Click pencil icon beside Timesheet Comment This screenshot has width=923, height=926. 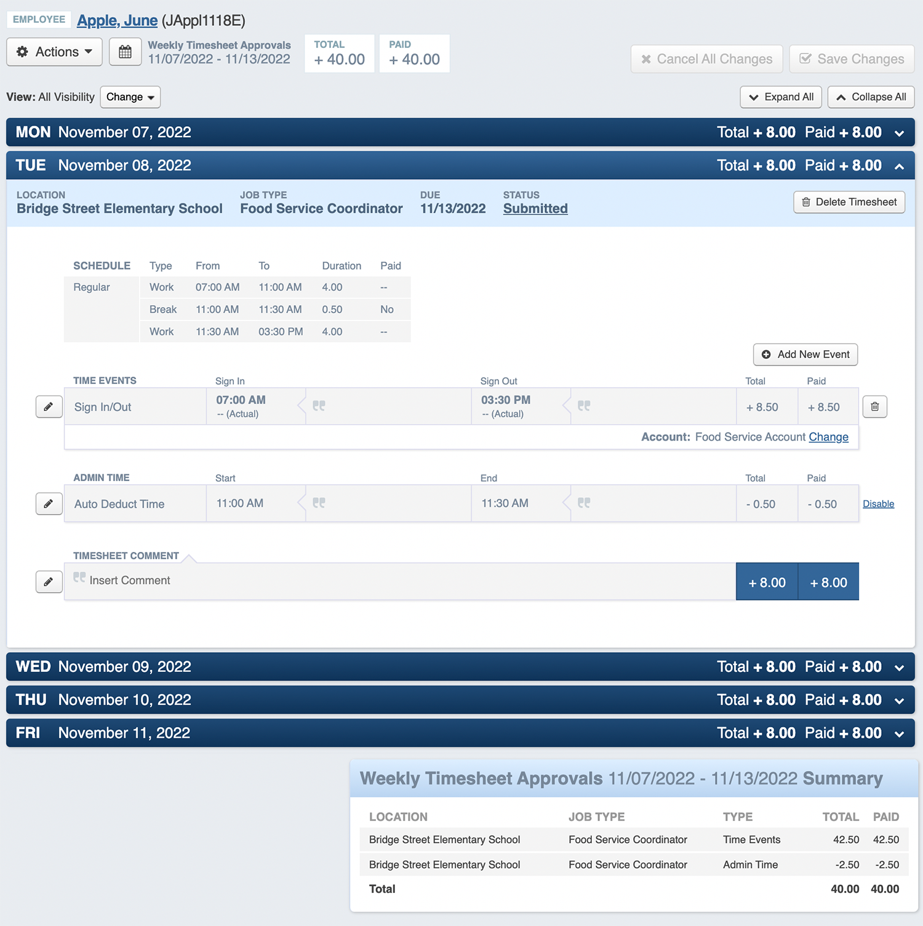click(x=49, y=581)
